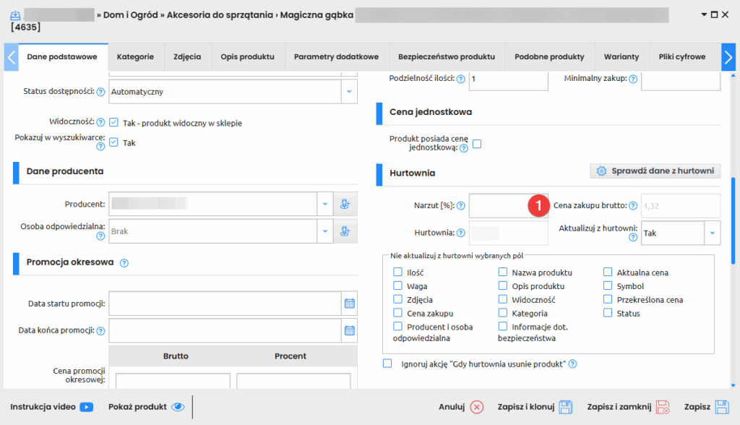The height and width of the screenshot is (425, 740).
Task: Open the Aktualizuj z hurtowni dropdown
Action: (713, 233)
